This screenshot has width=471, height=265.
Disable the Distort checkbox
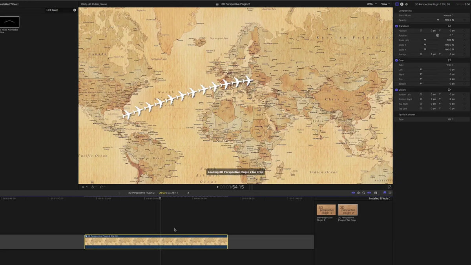[x=396, y=90]
